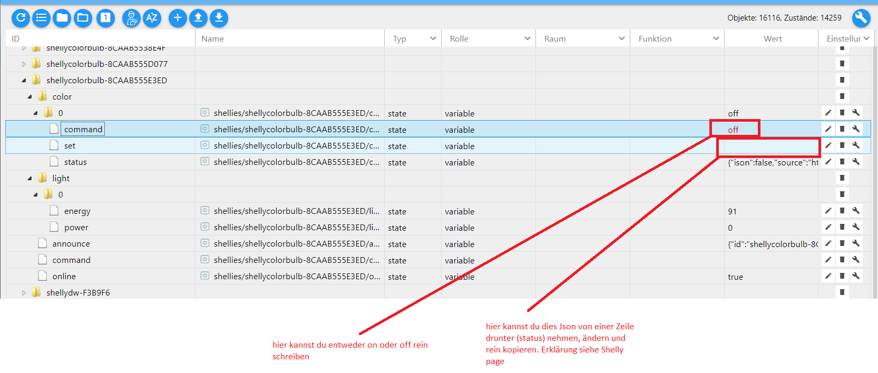Expand the shellydw-F3B9F6 folder

(x=24, y=293)
